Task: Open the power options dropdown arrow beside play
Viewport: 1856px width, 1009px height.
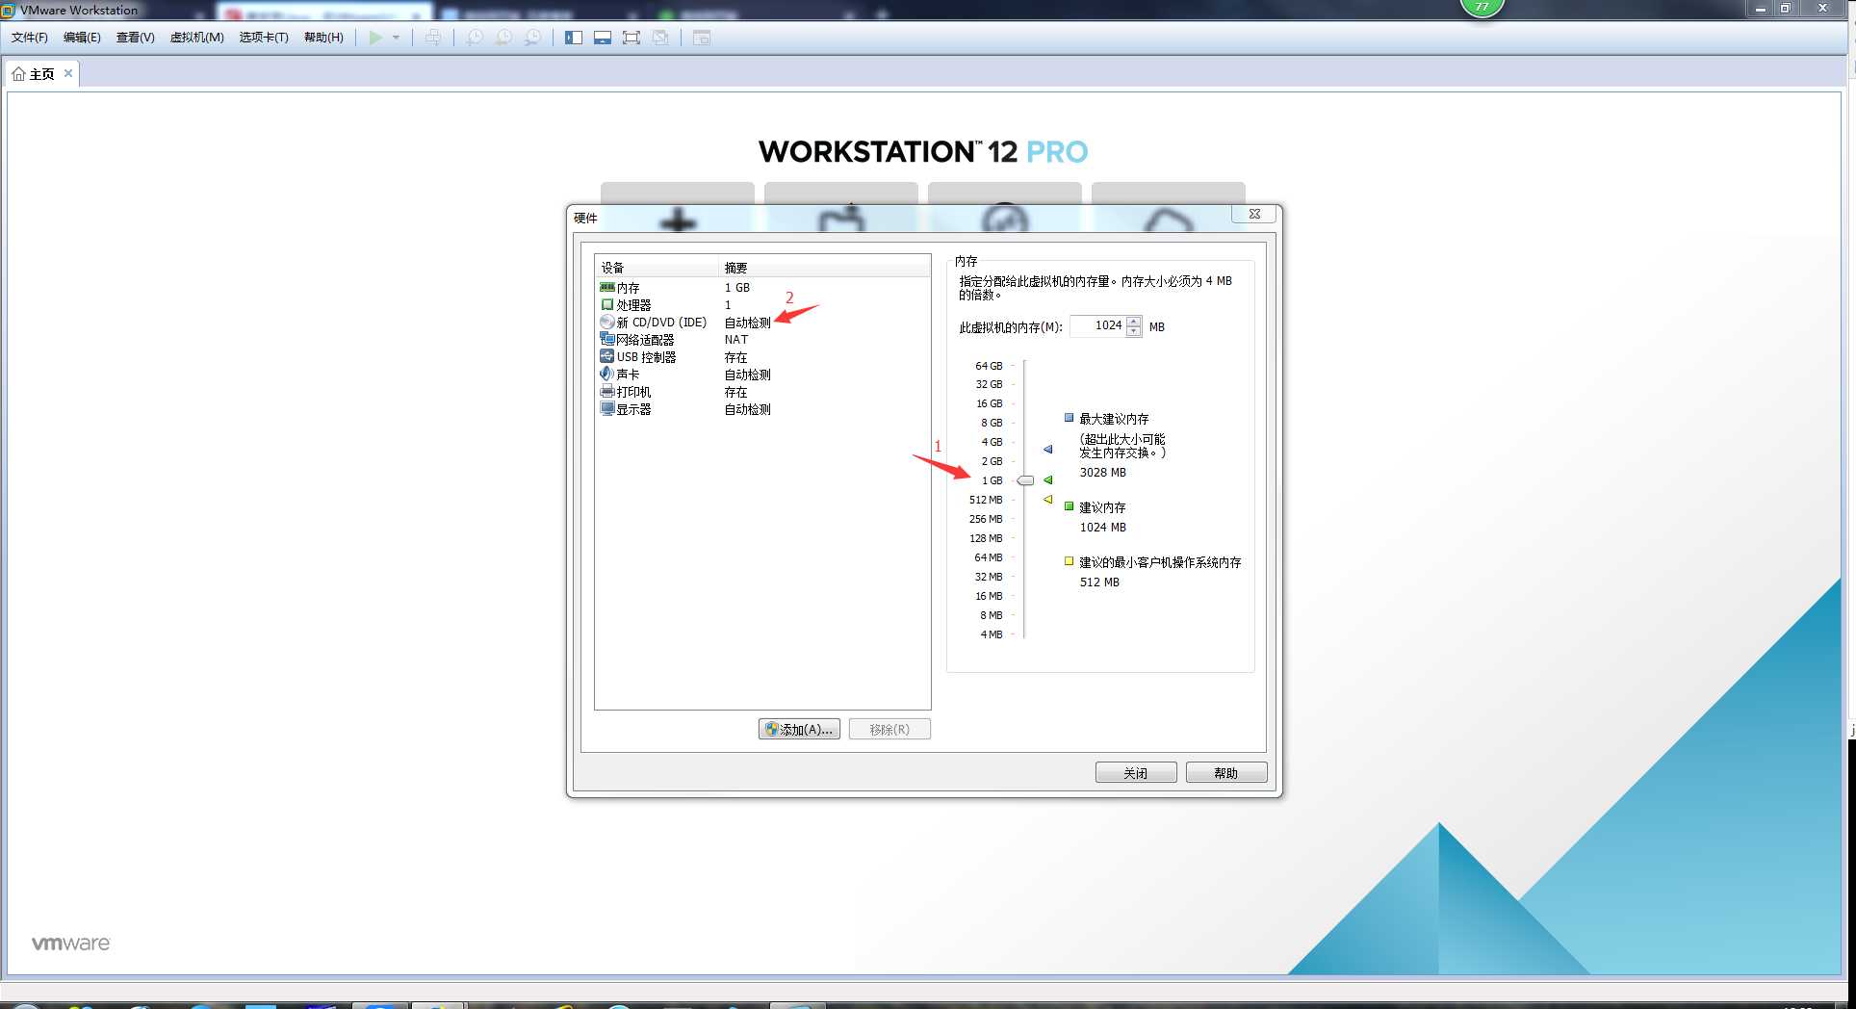Action: coord(396,38)
